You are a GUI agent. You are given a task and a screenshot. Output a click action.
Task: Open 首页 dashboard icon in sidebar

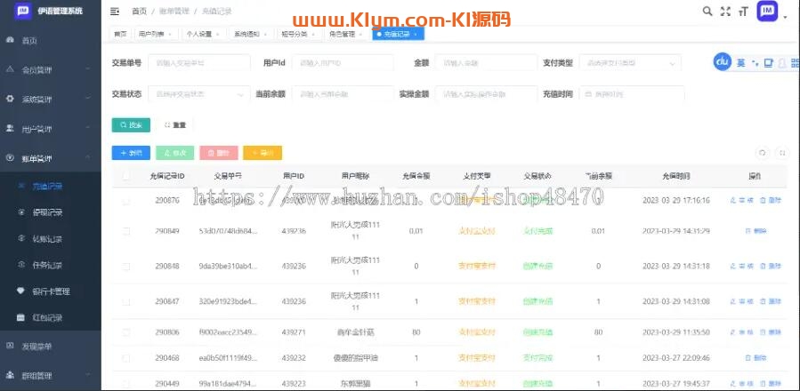point(10,40)
